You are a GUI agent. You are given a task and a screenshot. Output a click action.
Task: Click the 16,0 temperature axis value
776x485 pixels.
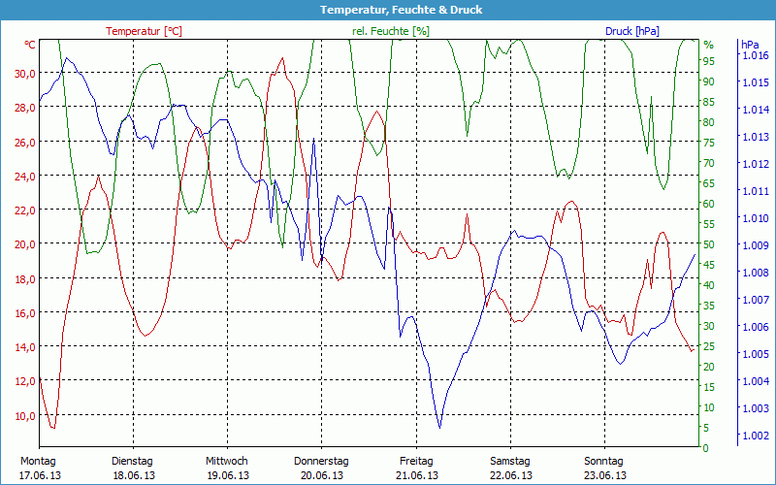[25, 312]
